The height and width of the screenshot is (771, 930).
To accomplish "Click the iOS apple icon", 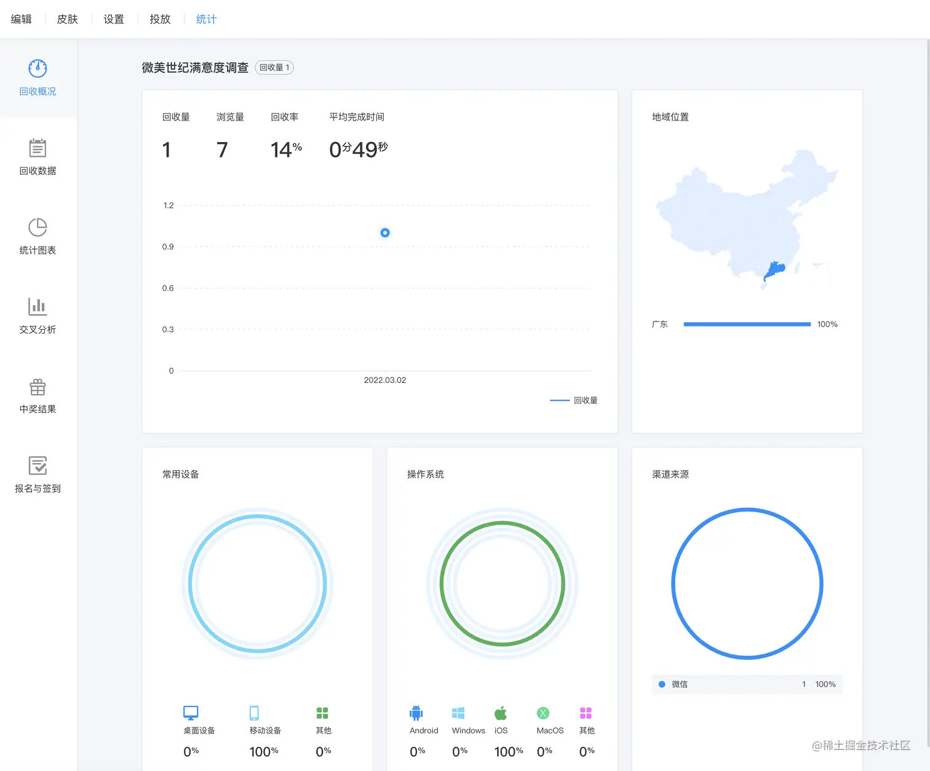I will tap(501, 713).
